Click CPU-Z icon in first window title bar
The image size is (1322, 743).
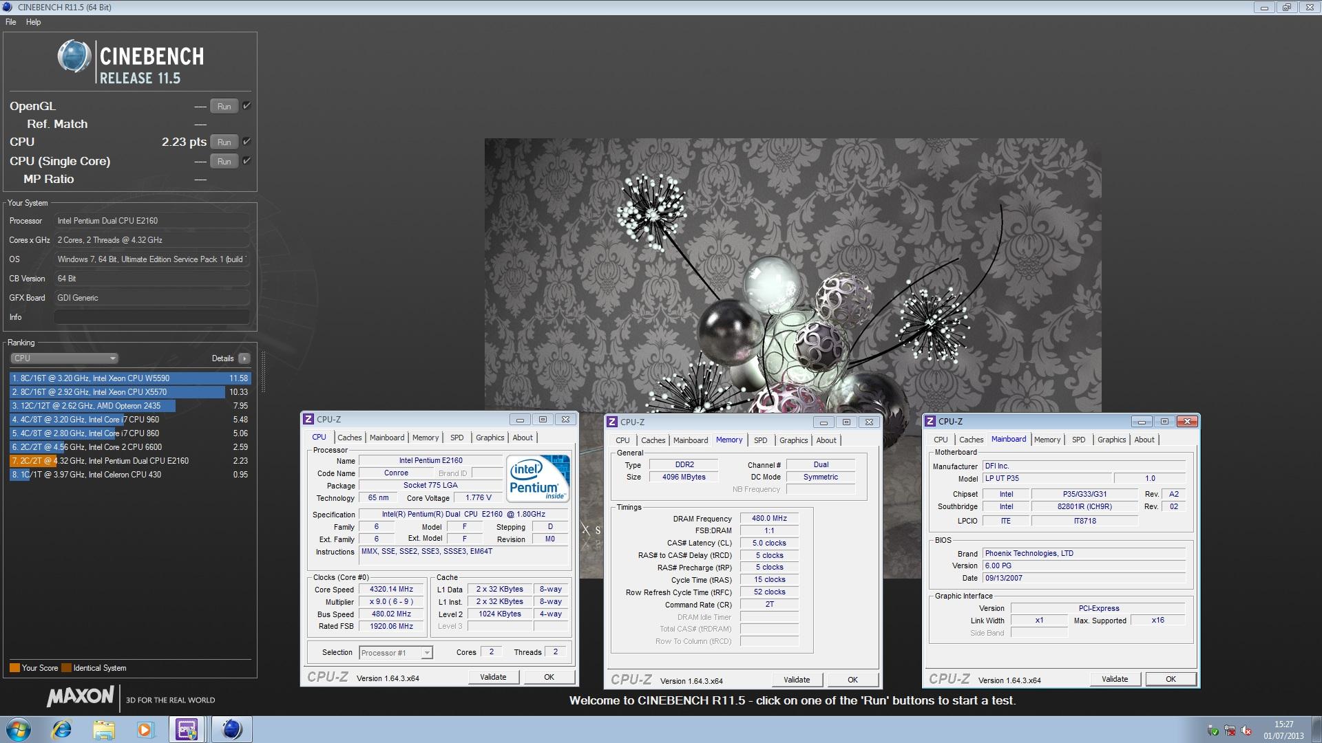point(309,419)
